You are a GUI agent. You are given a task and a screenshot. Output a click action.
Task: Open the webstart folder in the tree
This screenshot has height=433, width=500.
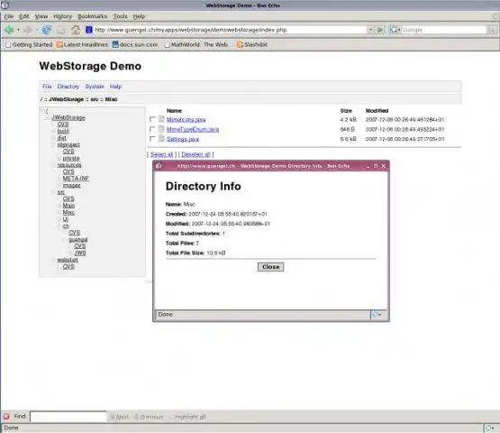click(x=68, y=260)
